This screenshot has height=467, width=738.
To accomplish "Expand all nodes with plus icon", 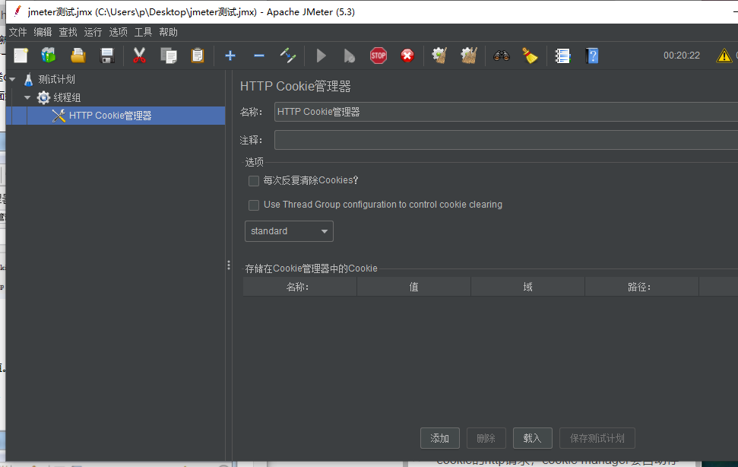I will [230, 56].
